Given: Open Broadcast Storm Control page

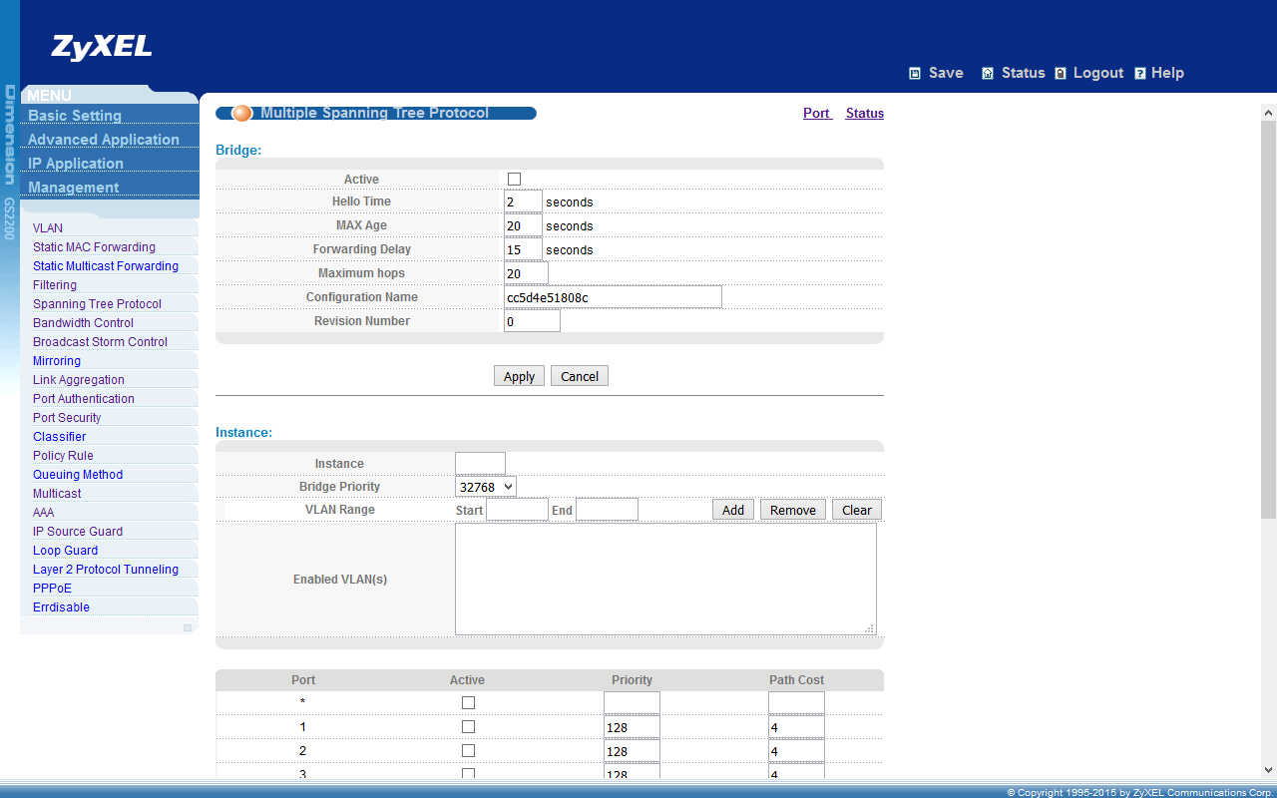Looking at the screenshot, I should click(100, 342).
